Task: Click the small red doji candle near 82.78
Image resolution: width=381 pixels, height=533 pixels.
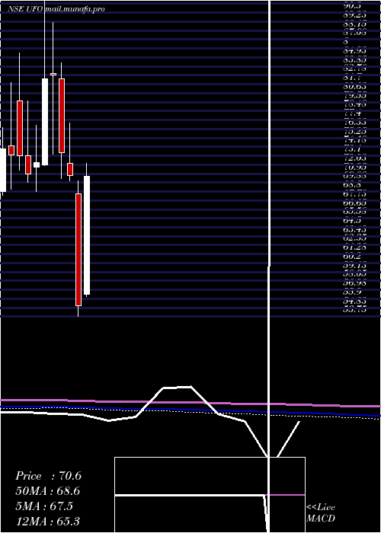Action: (x=53, y=74)
